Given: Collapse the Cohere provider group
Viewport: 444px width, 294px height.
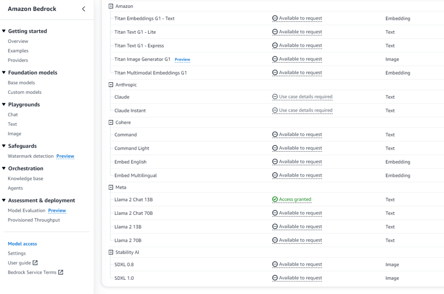Looking at the screenshot, I should (111, 122).
